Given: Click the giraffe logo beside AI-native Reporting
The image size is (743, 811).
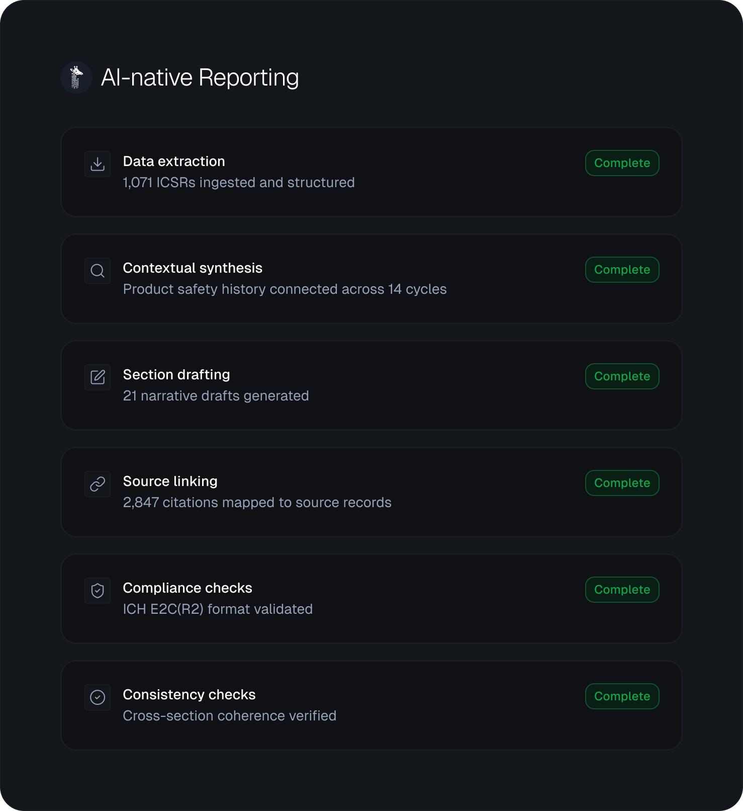Looking at the screenshot, I should (76, 77).
